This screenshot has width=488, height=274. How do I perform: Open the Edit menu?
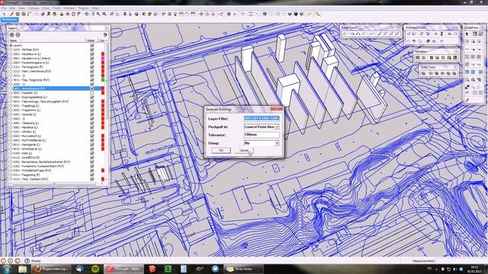click(12, 8)
